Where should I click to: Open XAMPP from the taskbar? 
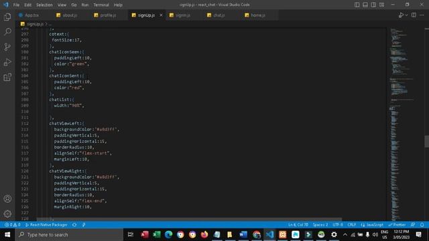pyautogui.click(x=283, y=234)
